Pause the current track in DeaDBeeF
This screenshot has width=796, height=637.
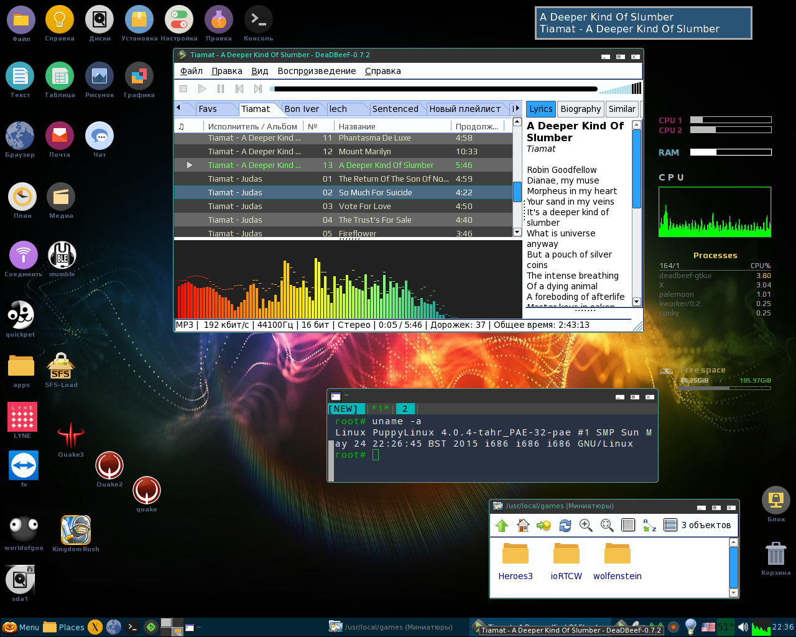tap(220, 89)
